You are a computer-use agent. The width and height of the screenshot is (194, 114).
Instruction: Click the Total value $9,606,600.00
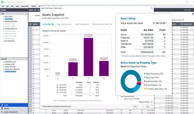coord(147,52)
